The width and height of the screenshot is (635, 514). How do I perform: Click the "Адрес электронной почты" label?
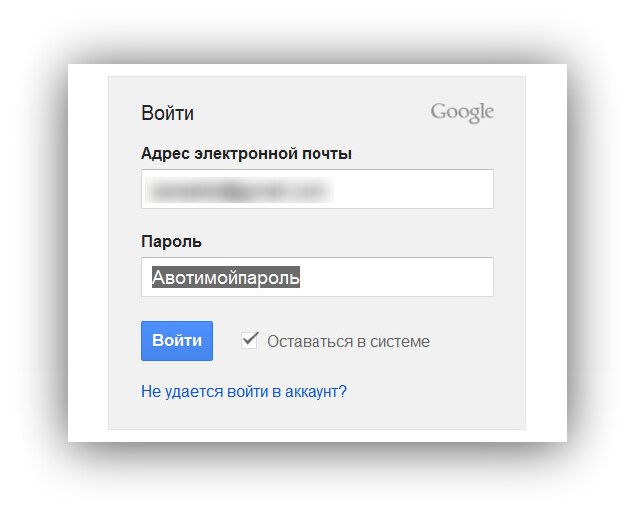tap(247, 154)
